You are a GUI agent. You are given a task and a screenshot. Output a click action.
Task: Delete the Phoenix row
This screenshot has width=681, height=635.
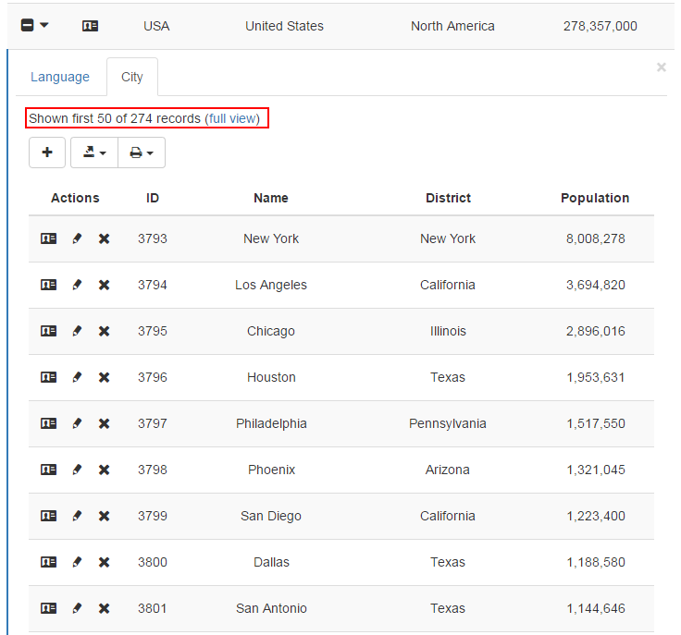point(105,470)
